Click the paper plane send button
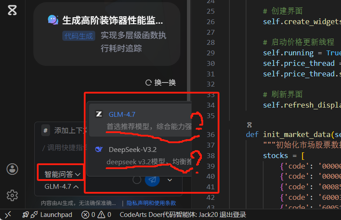The height and width of the screenshot is (220, 341). coord(152,180)
